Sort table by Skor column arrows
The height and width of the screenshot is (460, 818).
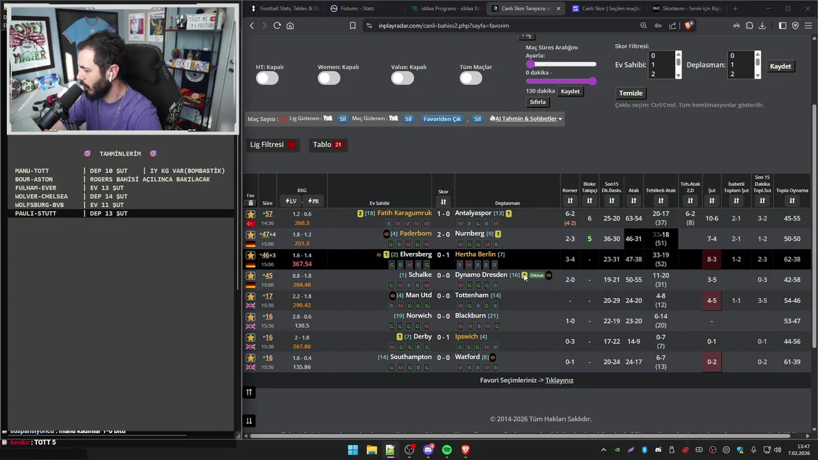443,201
